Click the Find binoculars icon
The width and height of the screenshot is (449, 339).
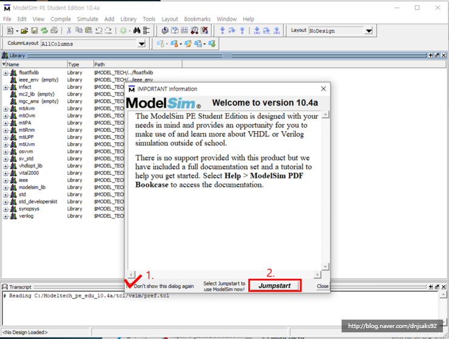[x=137, y=30]
